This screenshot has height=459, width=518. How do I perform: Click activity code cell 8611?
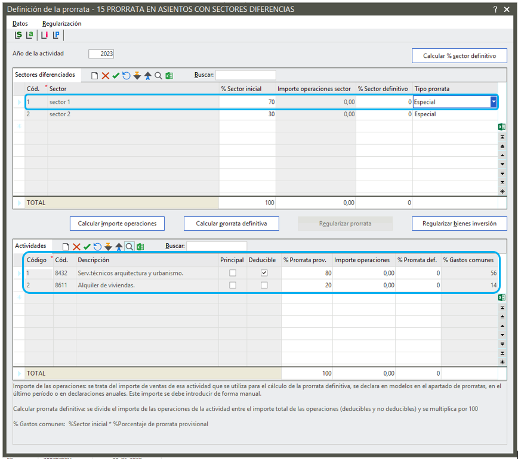click(x=64, y=285)
